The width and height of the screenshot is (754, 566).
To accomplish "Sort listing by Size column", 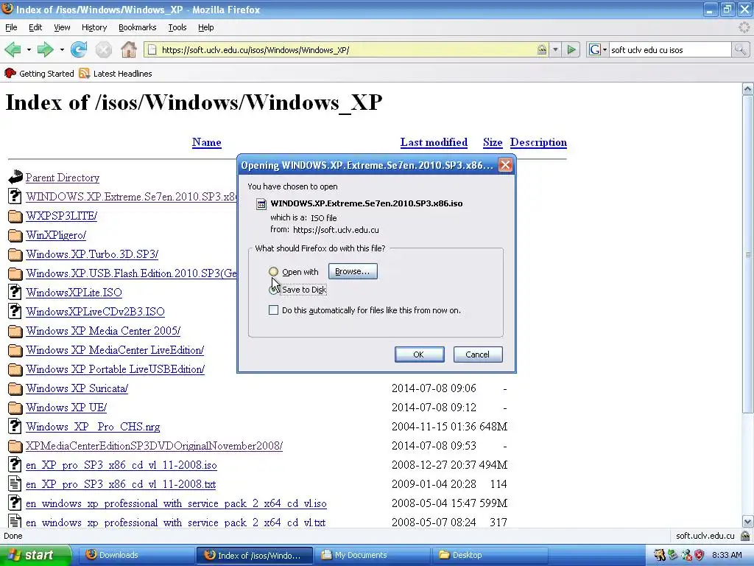I will [x=493, y=142].
